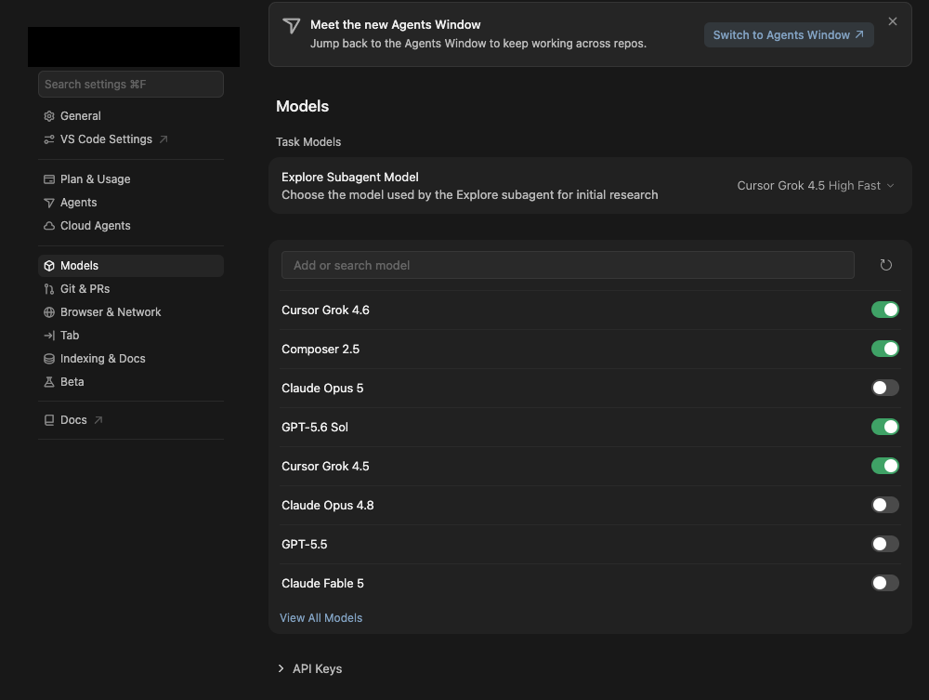Viewport: 929px width, 700px height.
Task: Go to Browser & Network settings
Action: pos(131,312)
